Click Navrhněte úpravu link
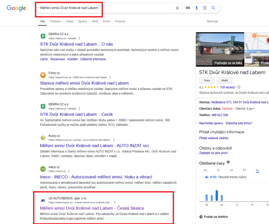This screenshot has height=224, width=269. (211, 123)
